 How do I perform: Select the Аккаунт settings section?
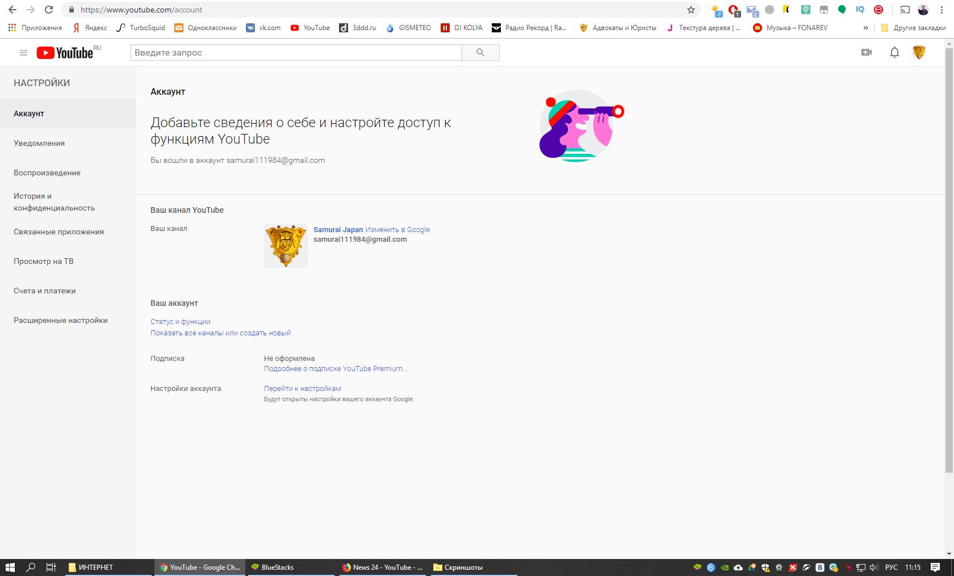(68, 113)
